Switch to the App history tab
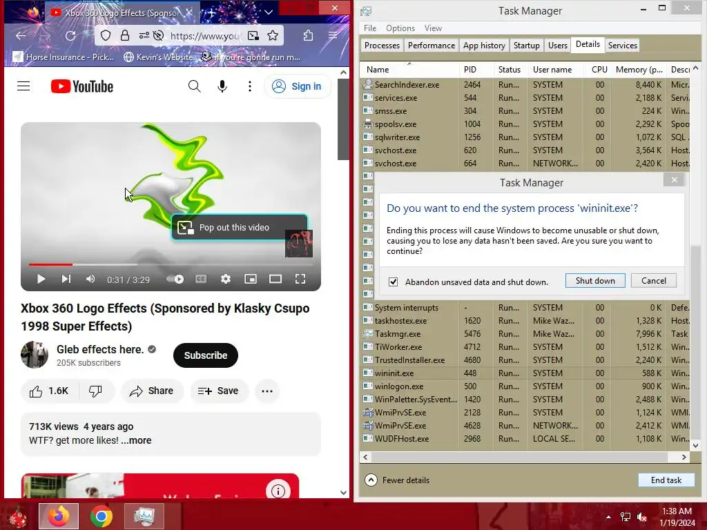Screen dimensions: 707x530 point(484,45)
